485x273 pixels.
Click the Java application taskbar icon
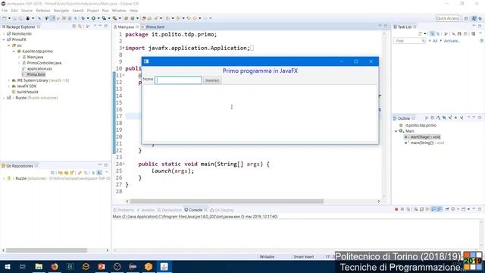pos(164,266)
